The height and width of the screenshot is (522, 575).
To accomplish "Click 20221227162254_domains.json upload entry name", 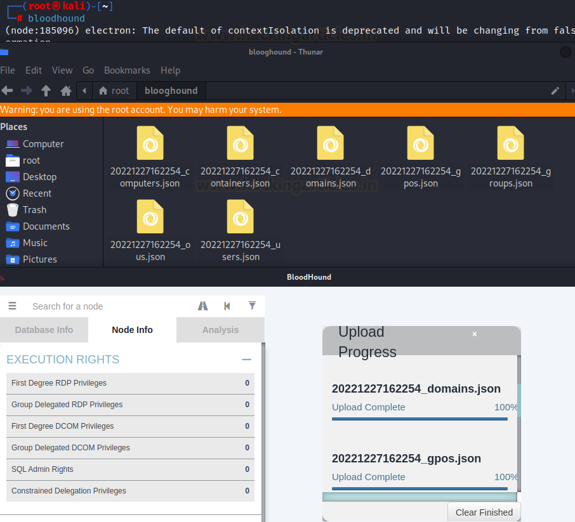I will [x=416, y=389].
